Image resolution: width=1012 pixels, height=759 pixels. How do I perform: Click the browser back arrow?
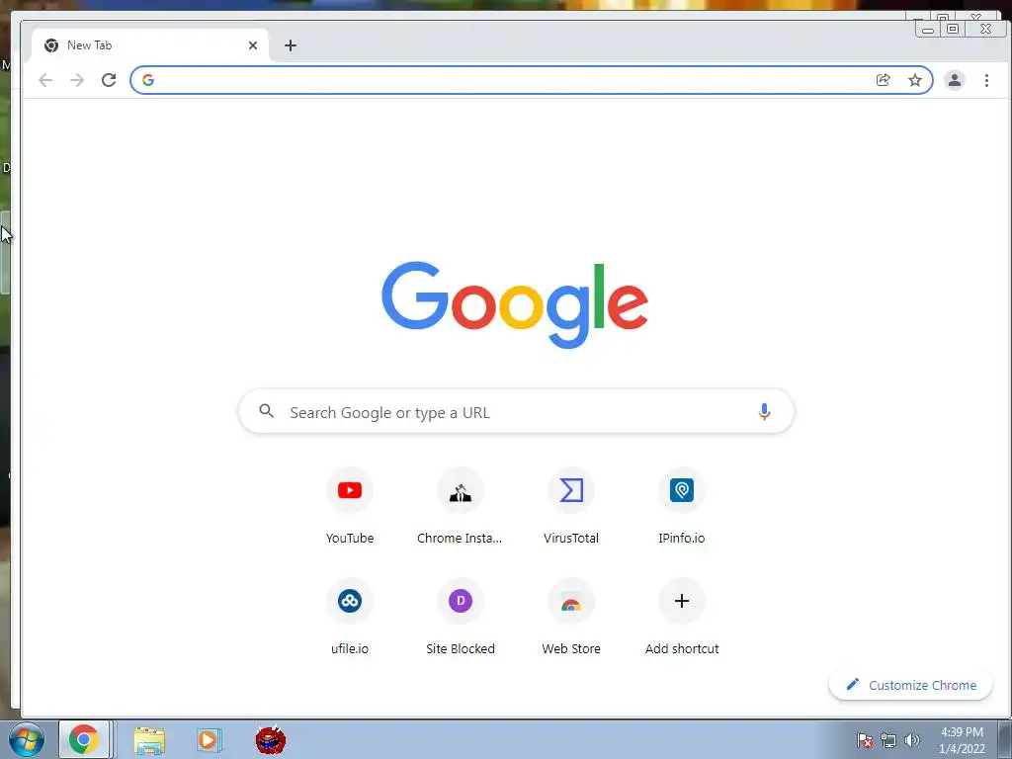tap(45, 80)
